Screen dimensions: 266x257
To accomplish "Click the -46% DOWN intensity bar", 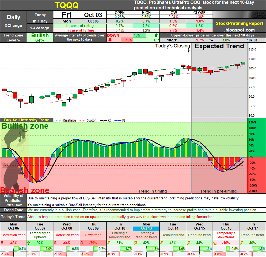I will 127,40.
